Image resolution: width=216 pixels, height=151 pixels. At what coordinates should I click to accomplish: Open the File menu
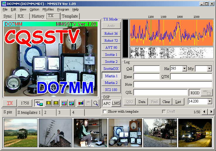pyautogui.click(x=5, y=9)
